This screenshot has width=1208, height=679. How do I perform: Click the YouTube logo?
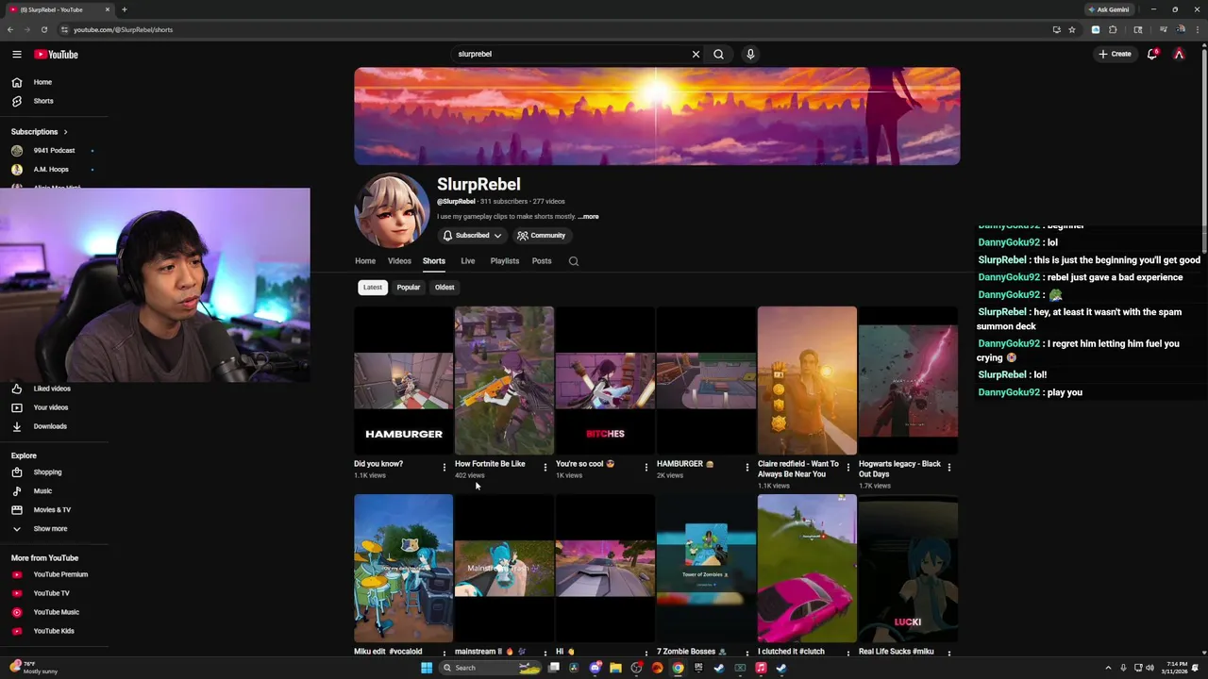coord(57,55)
